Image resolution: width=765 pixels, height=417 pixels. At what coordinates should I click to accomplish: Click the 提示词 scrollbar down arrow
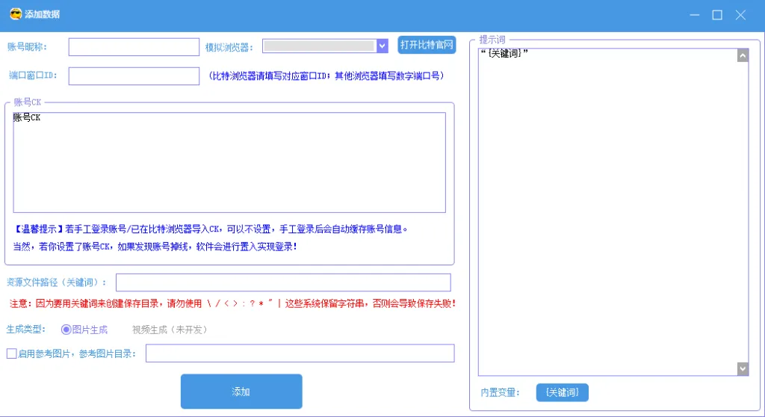tap(743, 368)
